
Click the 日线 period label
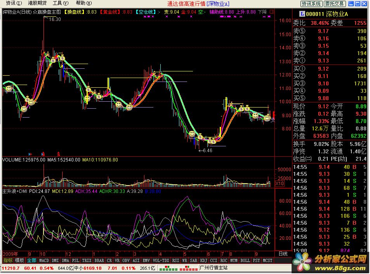(x=283, y=254)
